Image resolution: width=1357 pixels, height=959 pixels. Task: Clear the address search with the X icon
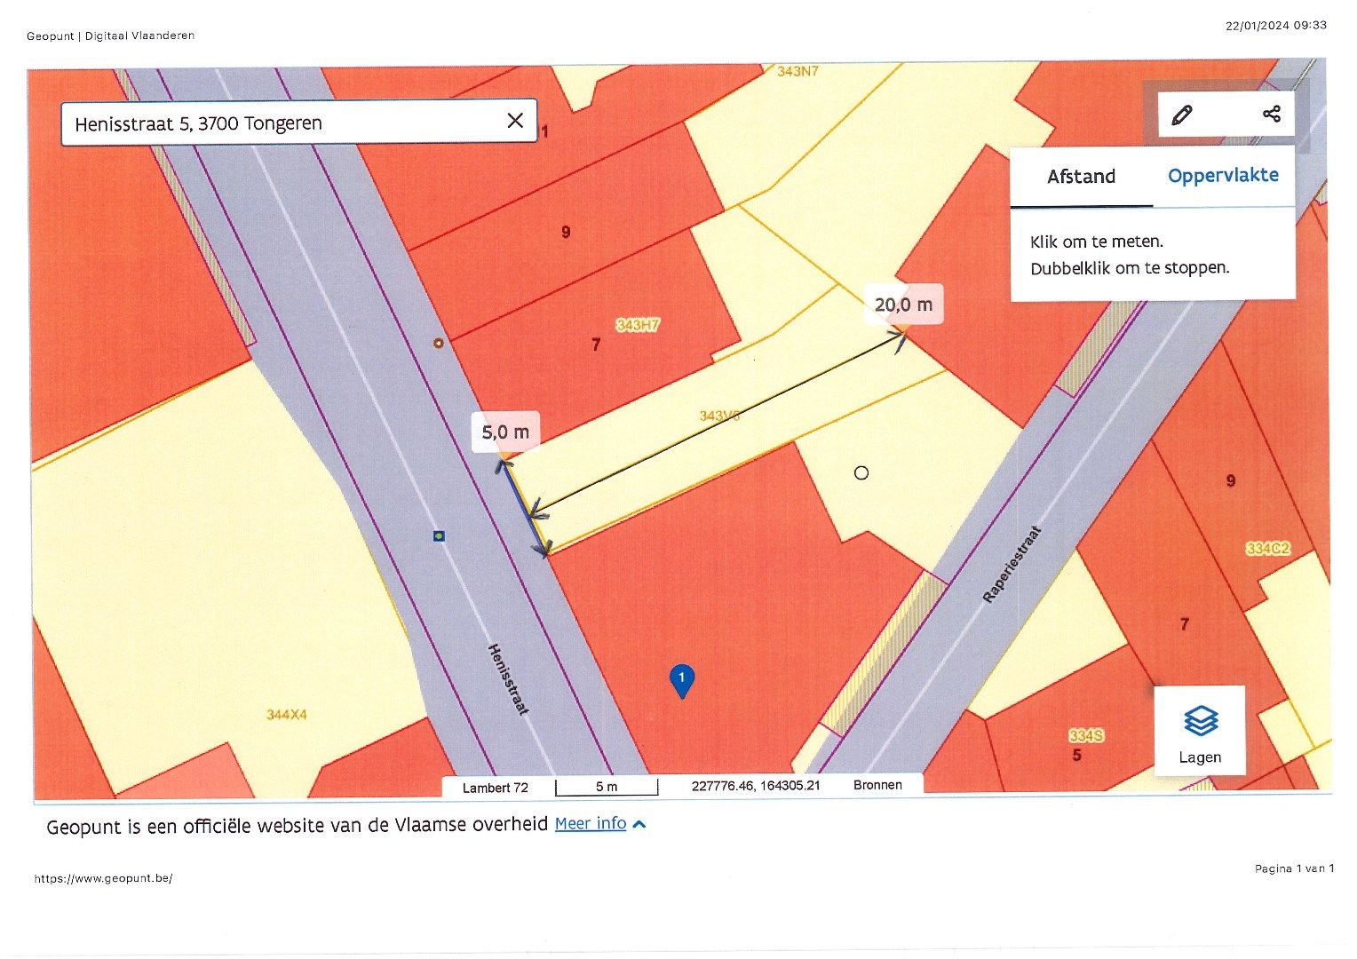coord(515,121)
